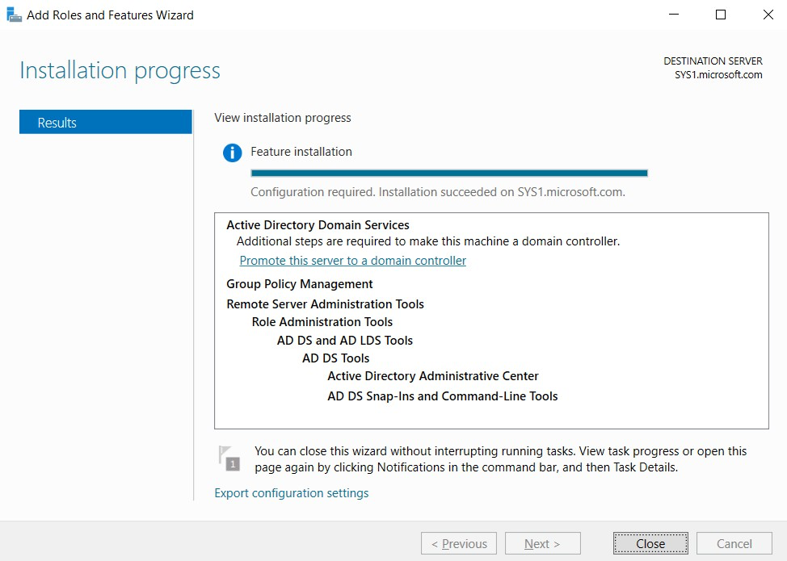Click the Feature installation label
787x561 pixels.
pos(301,152)
